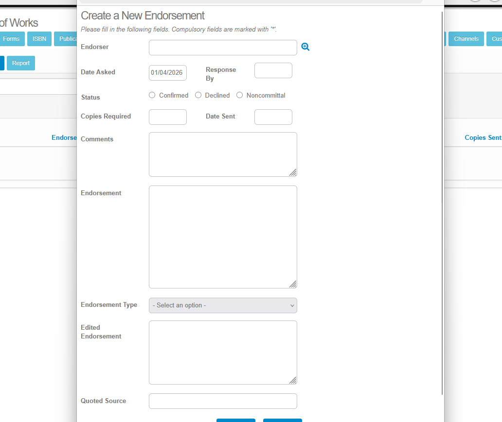Click the Date Asked field
The height and width of the screenshot is (422, 502).
(167, 73)
